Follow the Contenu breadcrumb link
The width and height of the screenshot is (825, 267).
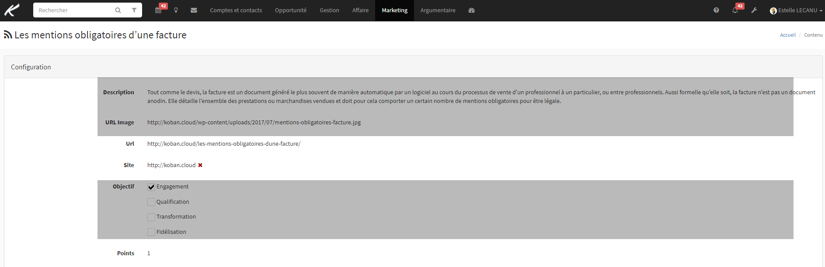click(813, 35)
